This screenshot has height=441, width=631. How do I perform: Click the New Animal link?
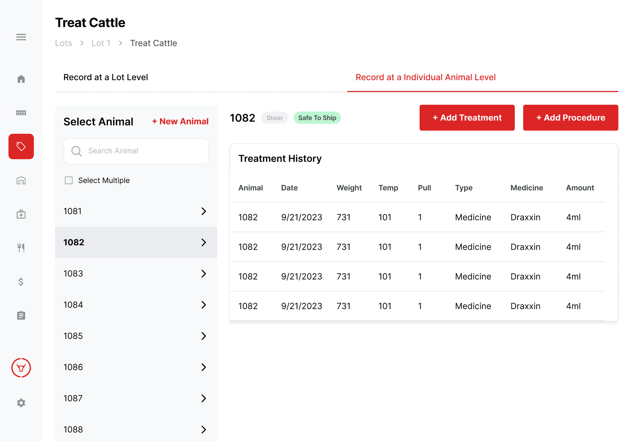pos(180,121)
